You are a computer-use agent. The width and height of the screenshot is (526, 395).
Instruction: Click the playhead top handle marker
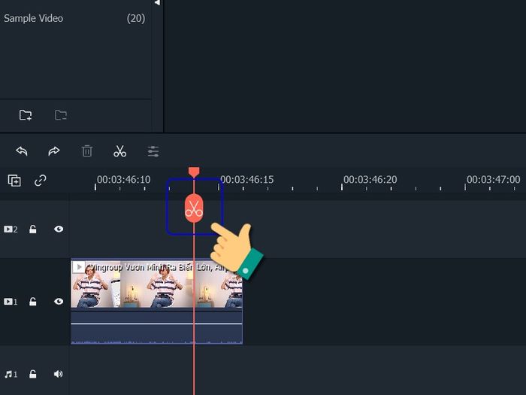(194, 172)
